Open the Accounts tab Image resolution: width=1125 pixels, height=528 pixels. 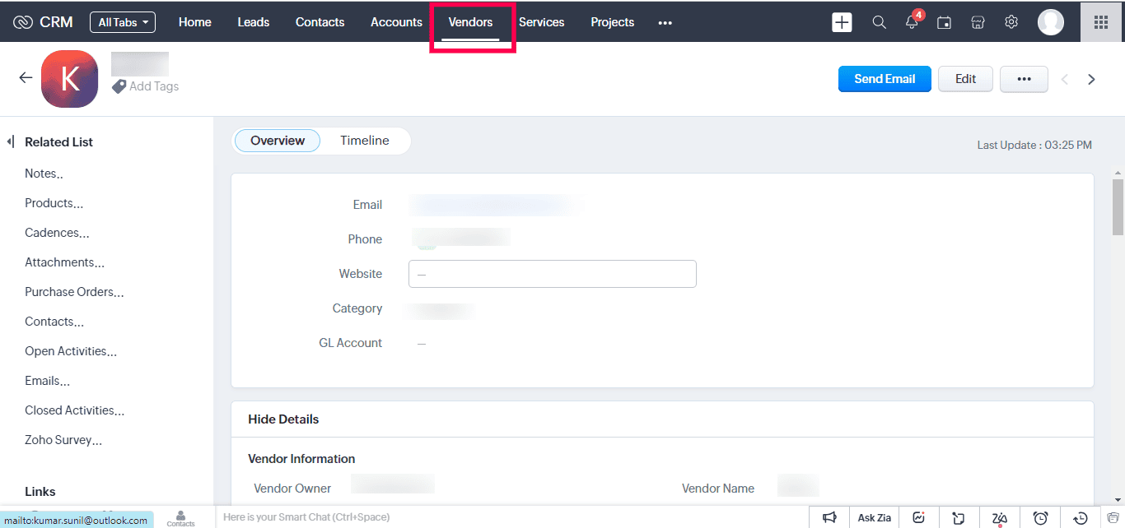(x=396, y=22)
